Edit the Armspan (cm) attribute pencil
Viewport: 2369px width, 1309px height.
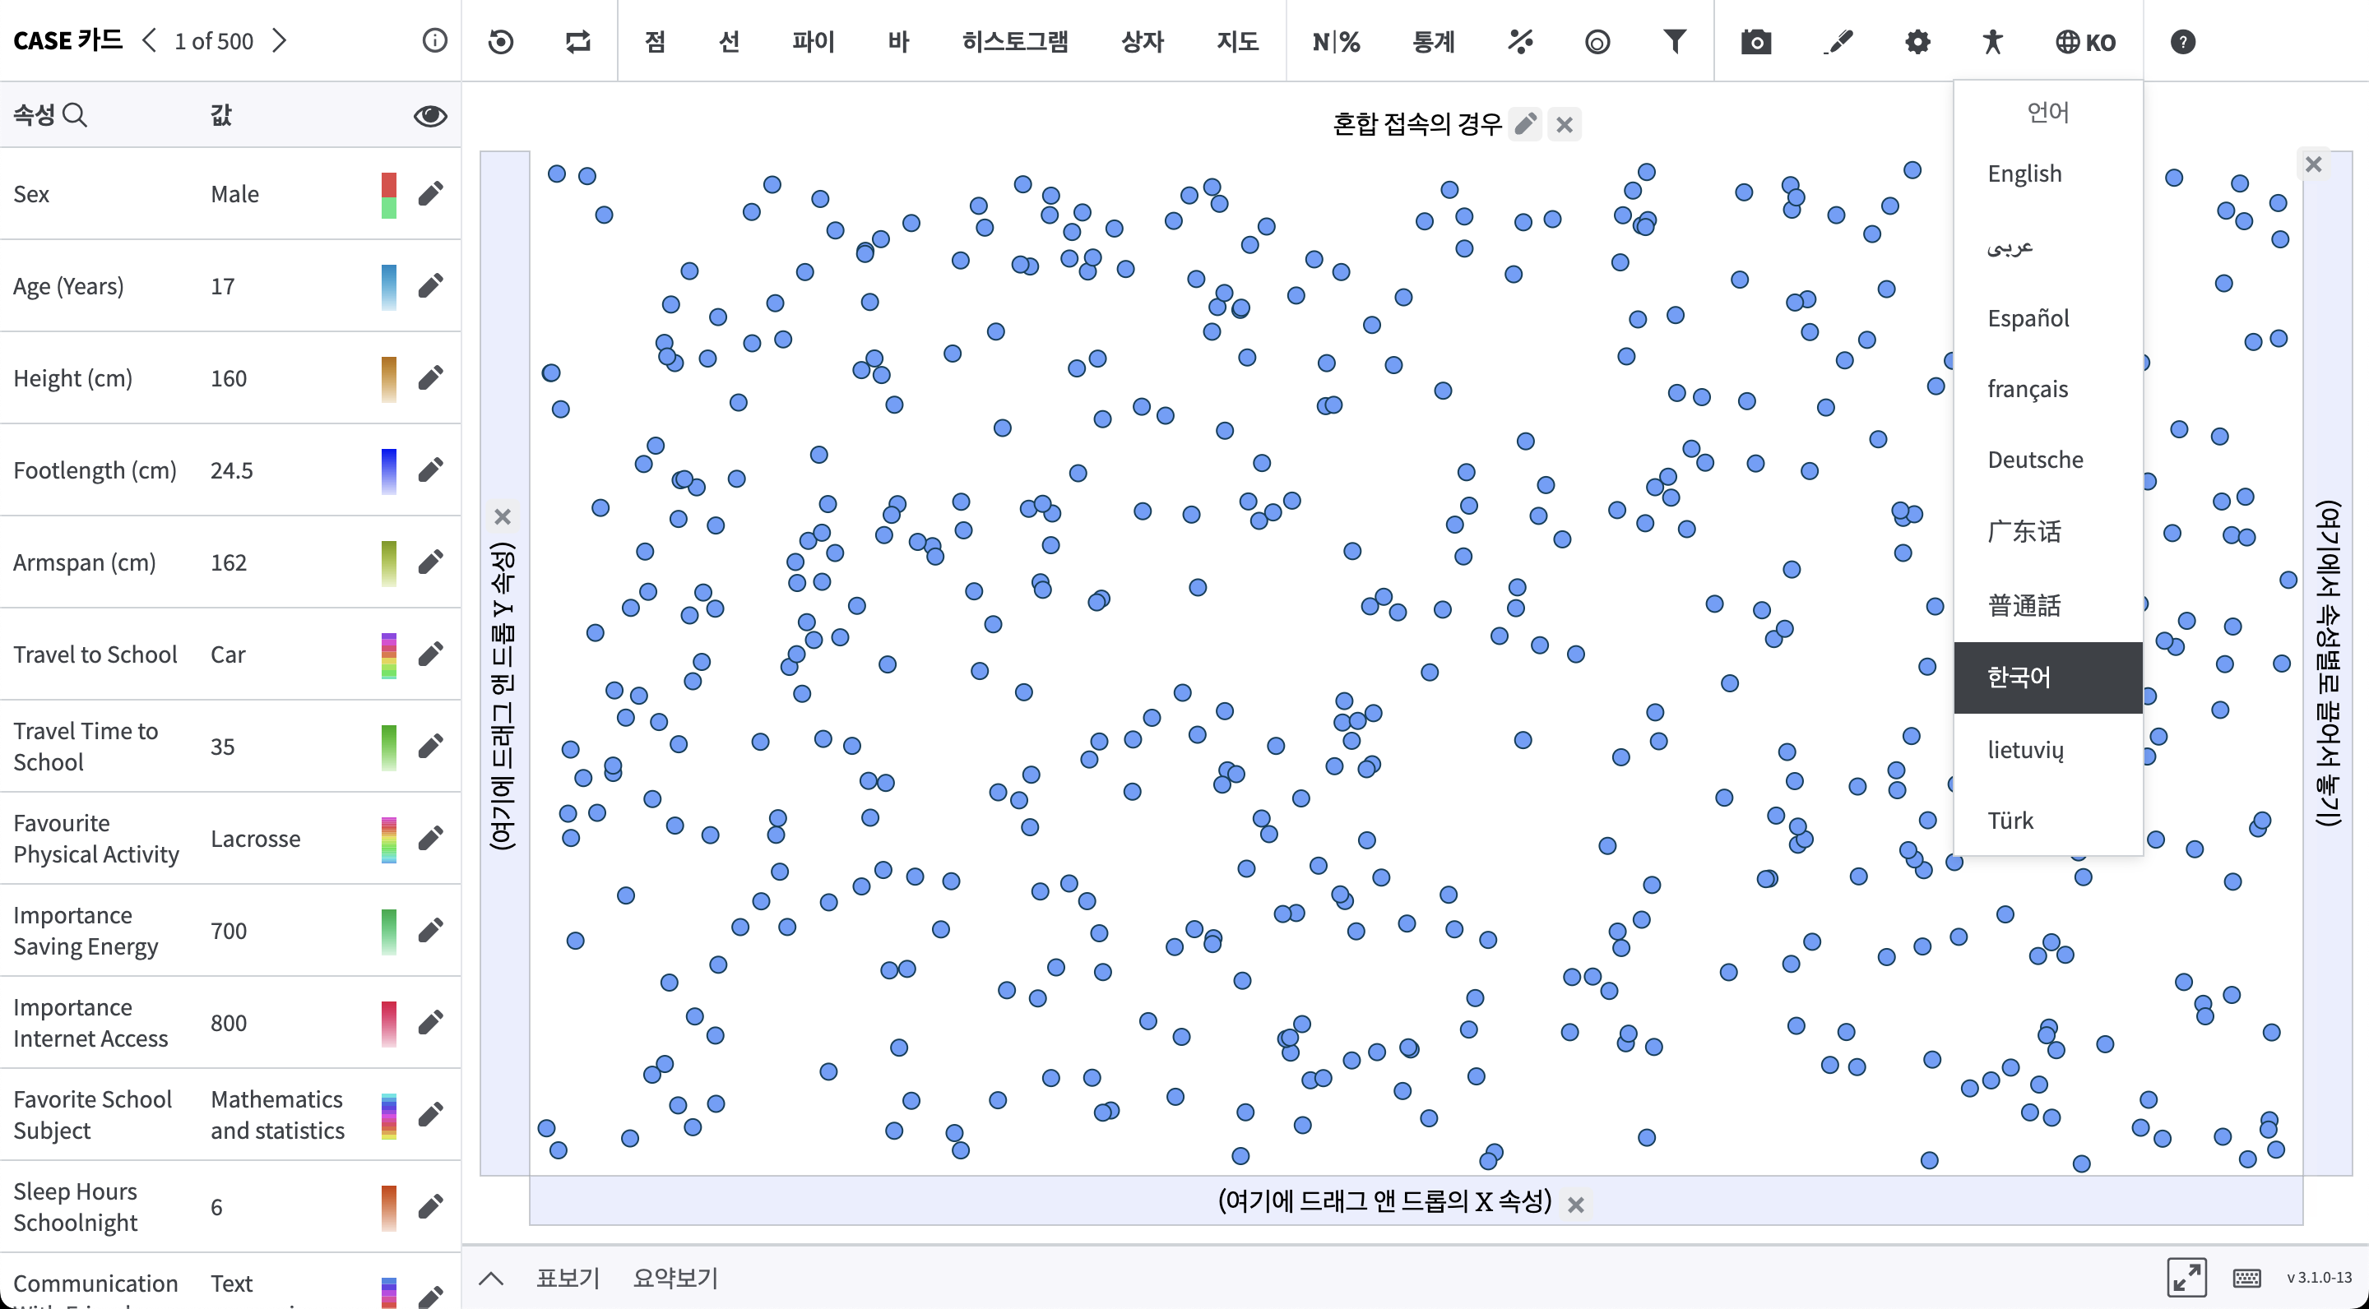coord(430,562)
